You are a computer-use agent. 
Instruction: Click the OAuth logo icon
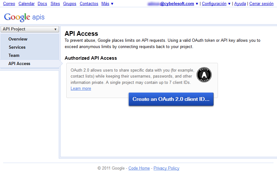[204, 75]
